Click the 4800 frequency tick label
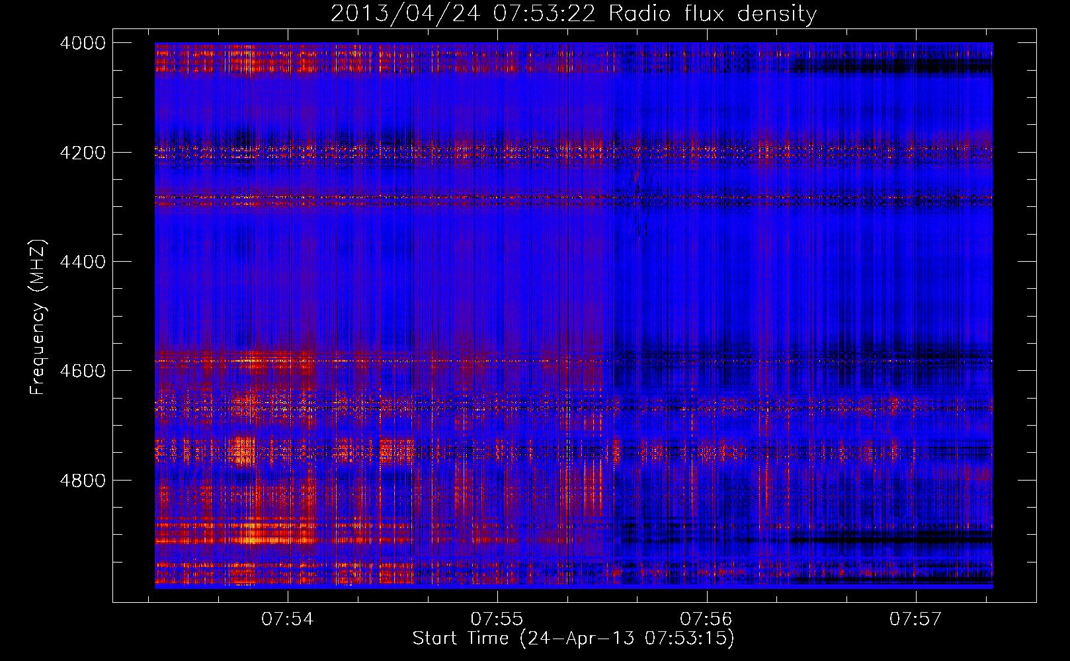The height and width of the screenshot is (661, 1070). 83,480
